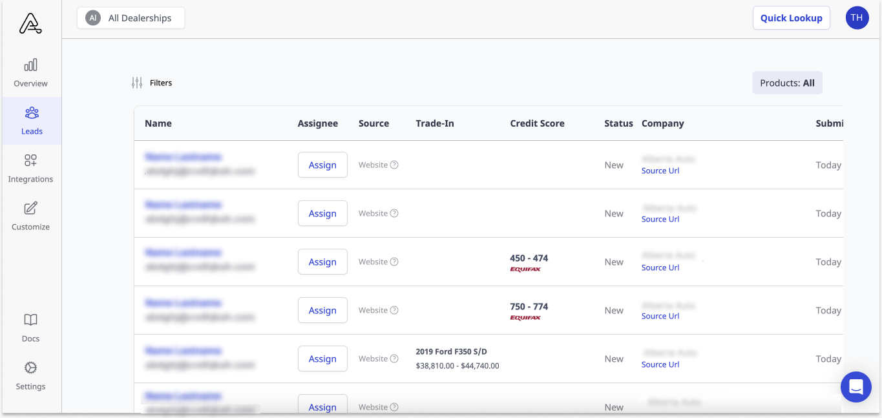Open the Customize edit icon
This screenshot has height=418, width=882.
[30, 209]
